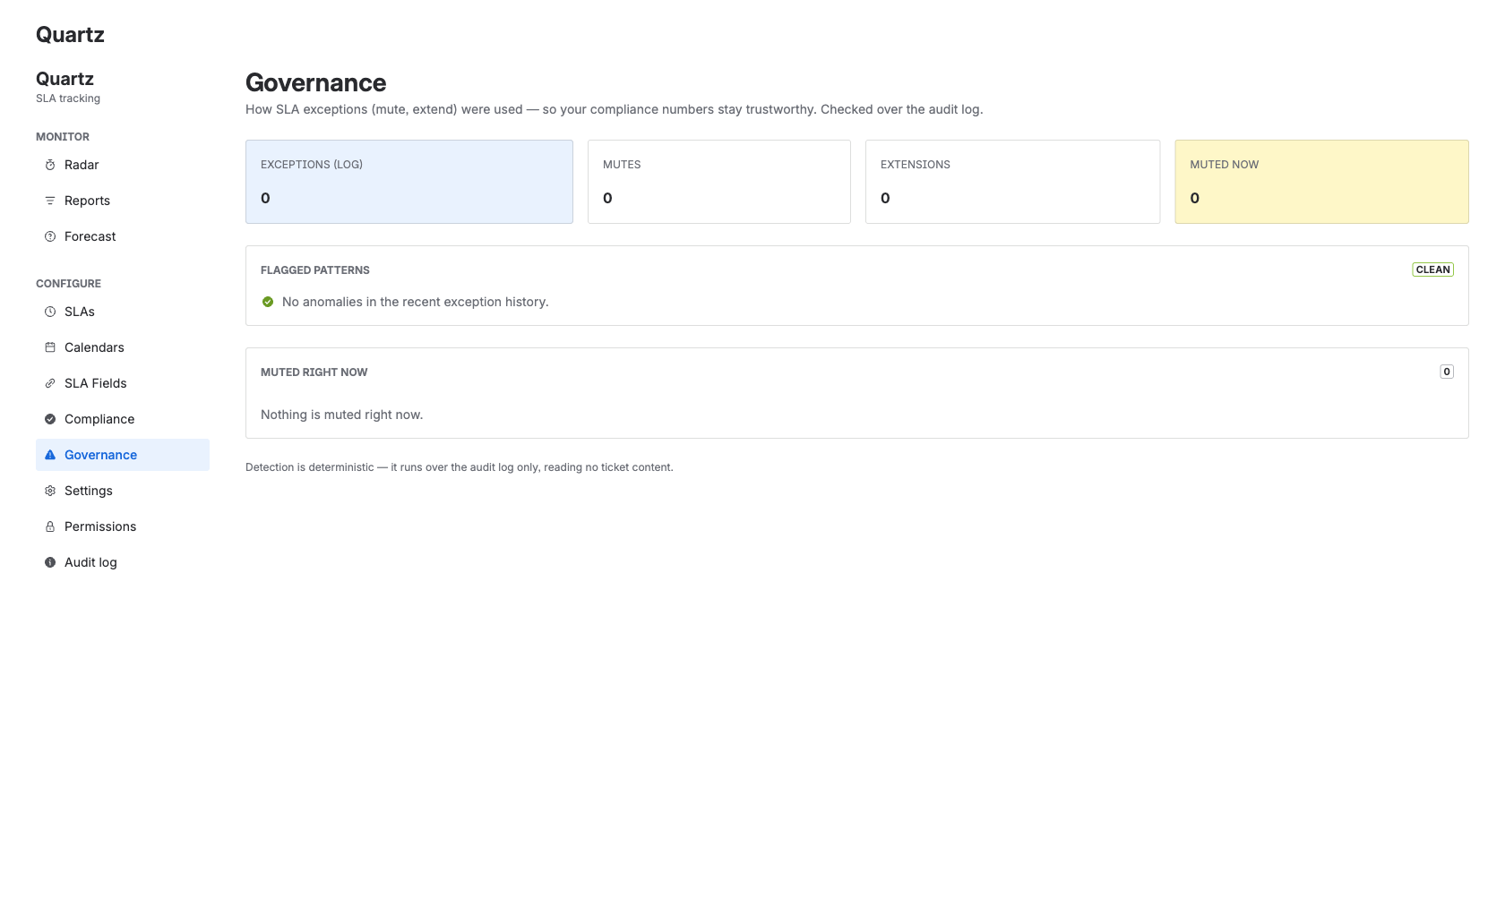Select the Extensions stat card

(1012, 182)
